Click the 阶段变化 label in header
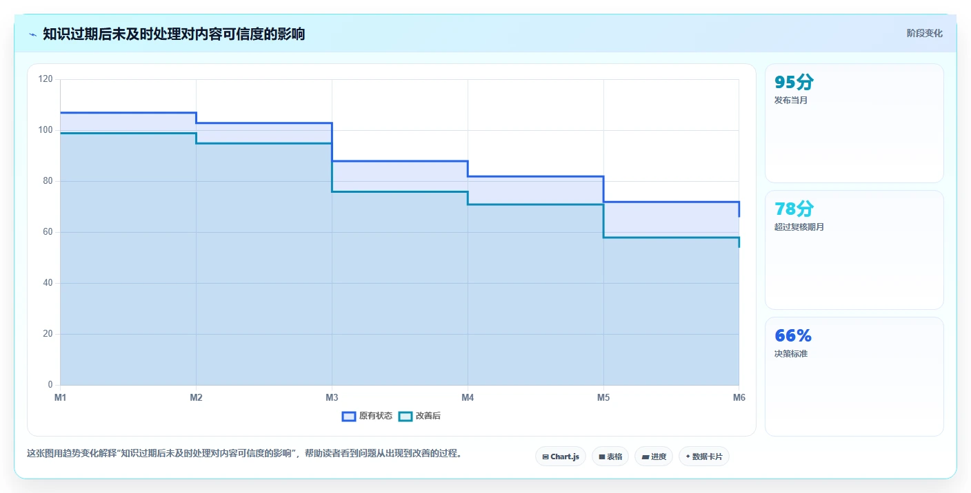The height and width of the screenshot is (493, 971). point(925,33)
